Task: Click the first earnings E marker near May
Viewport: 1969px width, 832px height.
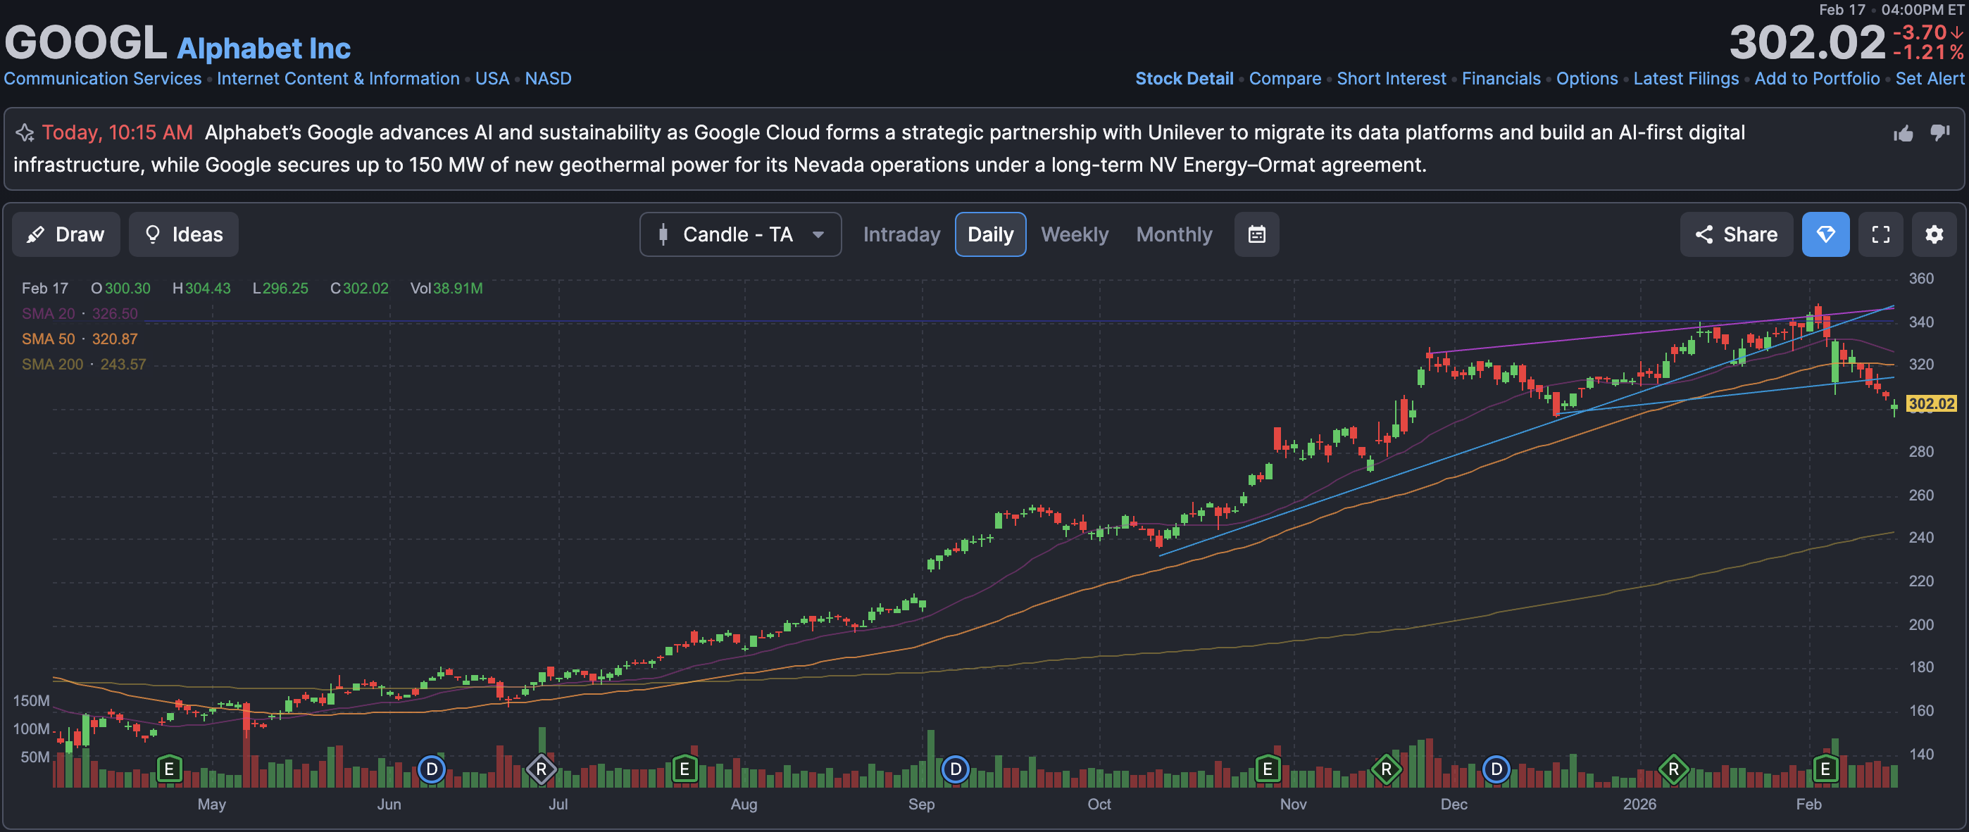Action: click(x=169, y=769)
